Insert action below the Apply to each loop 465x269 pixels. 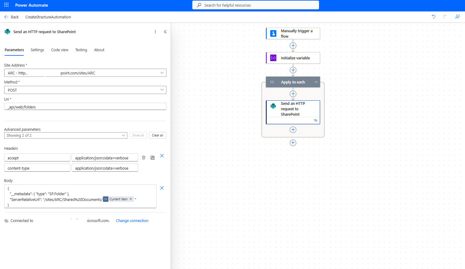[x=293, y=143]
